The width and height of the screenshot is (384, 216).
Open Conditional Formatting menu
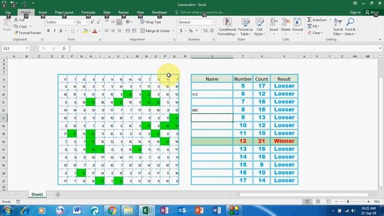(x=227, y=27)
